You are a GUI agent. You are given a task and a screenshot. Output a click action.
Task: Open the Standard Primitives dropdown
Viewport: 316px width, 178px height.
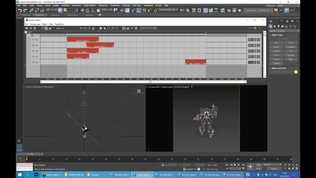[284, 31]
